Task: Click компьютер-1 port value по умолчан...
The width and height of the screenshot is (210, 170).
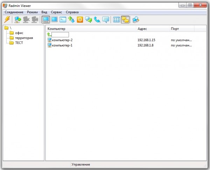Action: tap(181, 45)
